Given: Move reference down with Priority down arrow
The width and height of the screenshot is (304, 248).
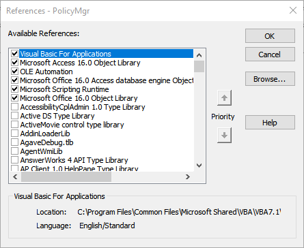Looking at the screenshot, I should pyautogui.click(x=224, y=136).
